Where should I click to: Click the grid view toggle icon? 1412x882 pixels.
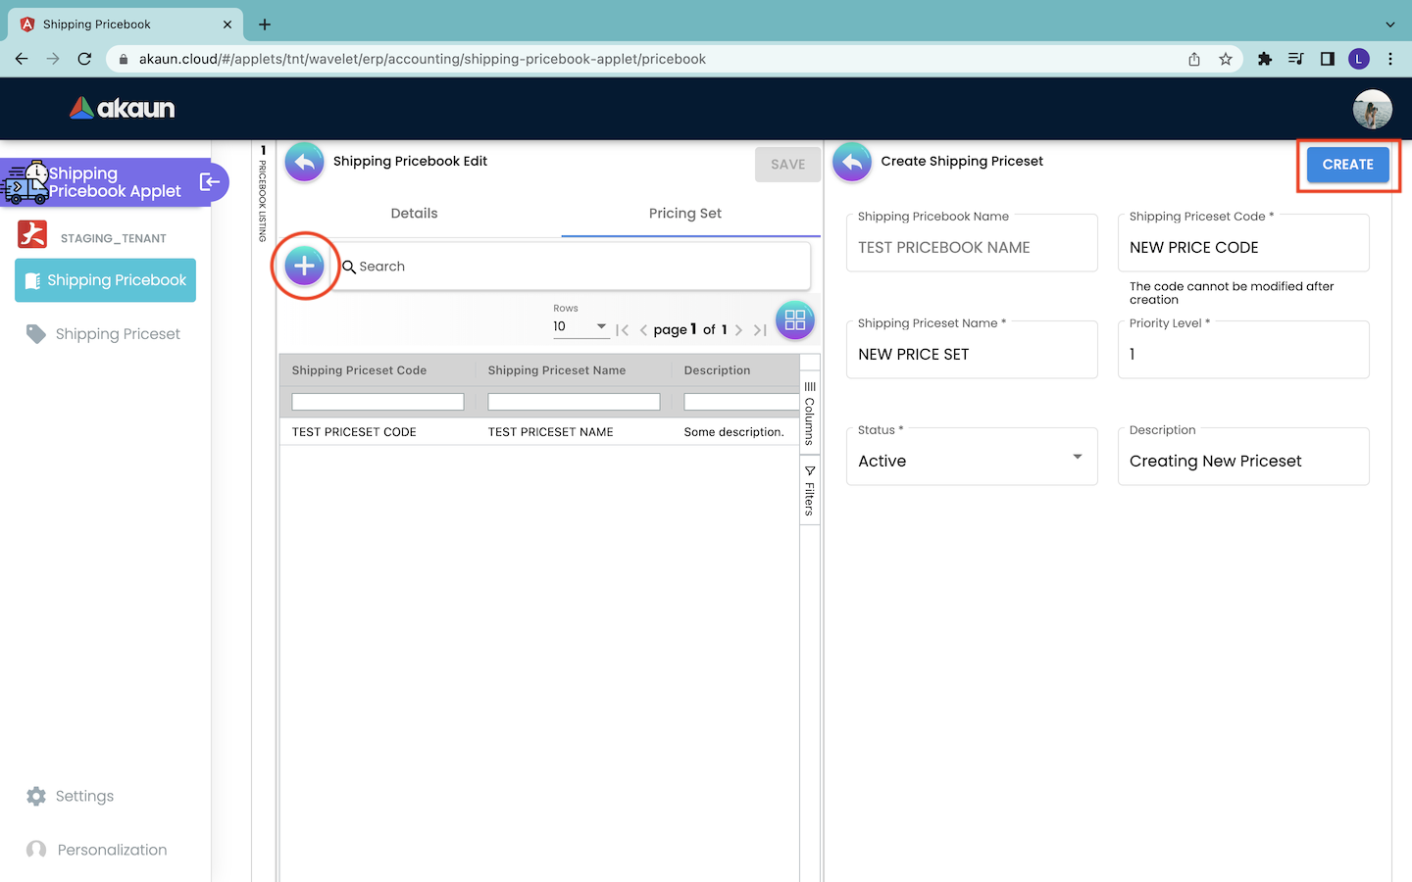[794, 320]
